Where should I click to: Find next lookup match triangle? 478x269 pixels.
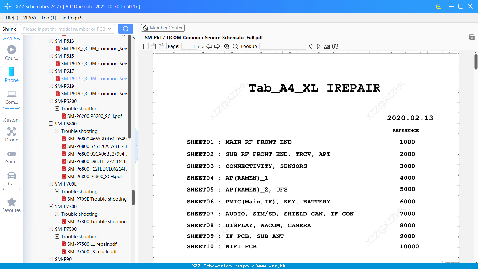(x=319, y=46)
